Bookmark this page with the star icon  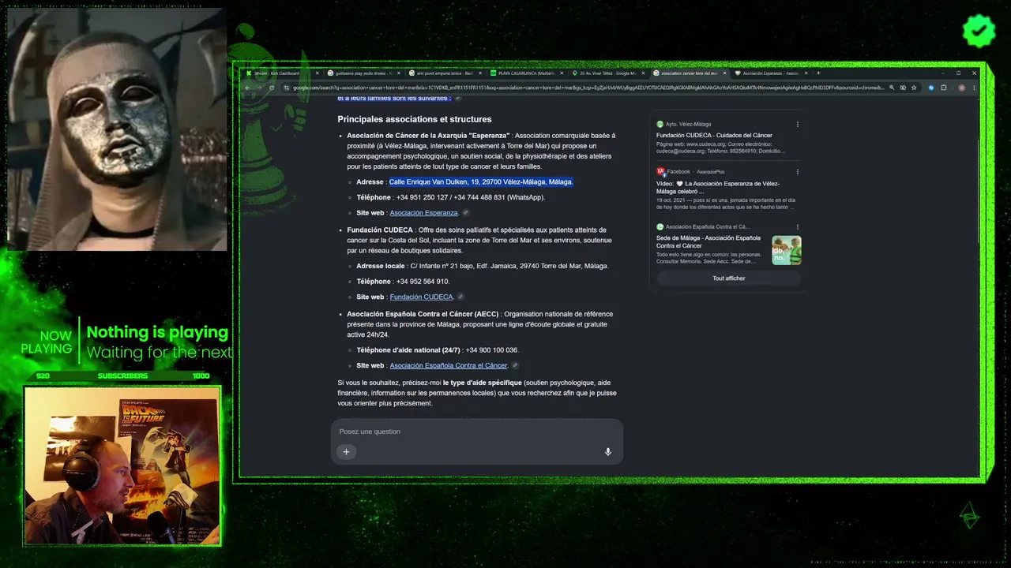(x=914, y=88)
